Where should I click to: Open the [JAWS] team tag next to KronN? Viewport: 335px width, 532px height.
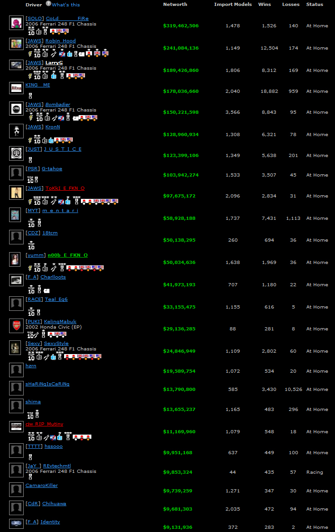tap(35, 127)
